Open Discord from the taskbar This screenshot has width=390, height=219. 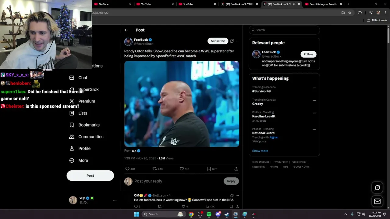[218, 214]
